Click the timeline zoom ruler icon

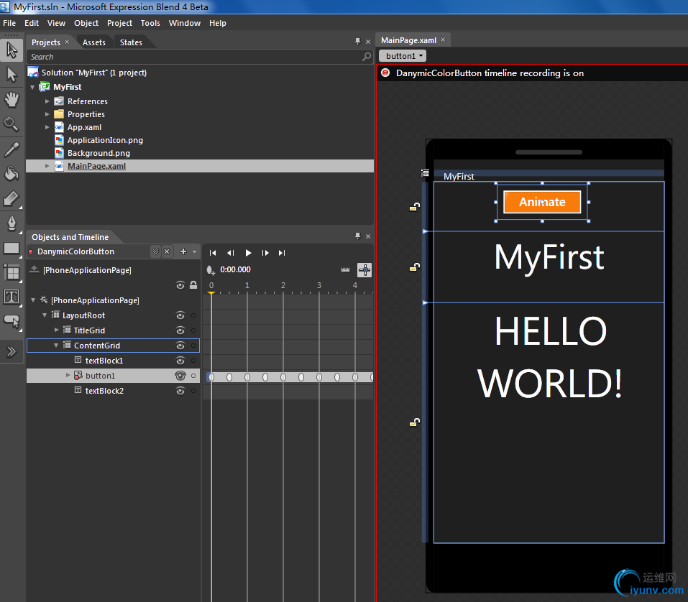click(345, 269)
